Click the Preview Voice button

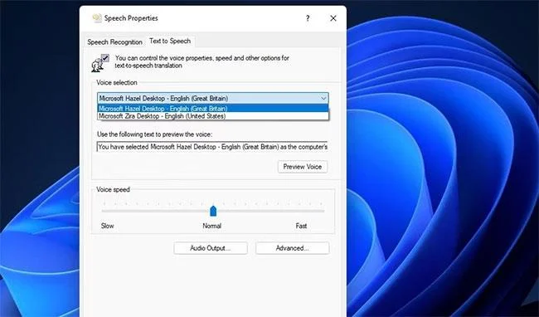tap(303, 167)
